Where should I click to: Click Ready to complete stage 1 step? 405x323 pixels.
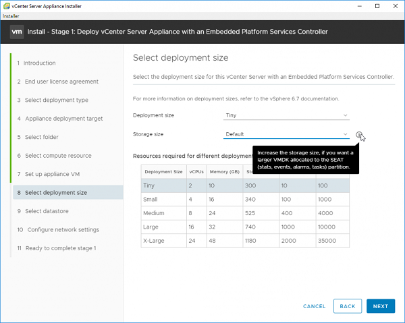pos(57,248)
